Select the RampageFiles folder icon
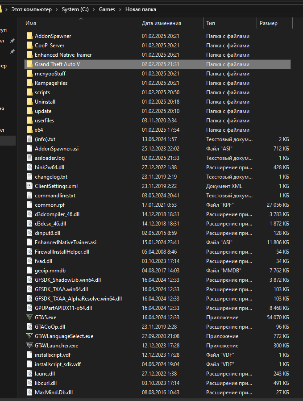The height and width of the screenshot is (401, 303). point(29,83)
